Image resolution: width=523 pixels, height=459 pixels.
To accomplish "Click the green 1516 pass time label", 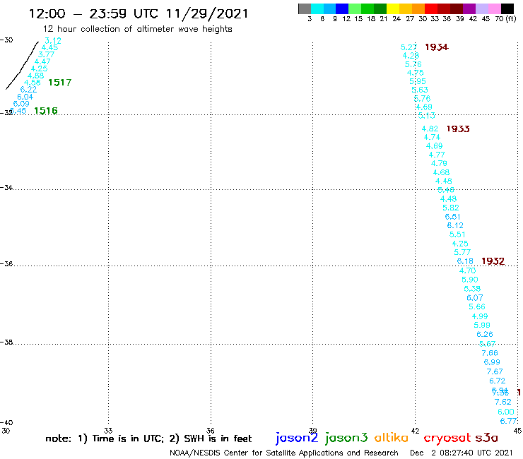I will (x=46, y=110).
